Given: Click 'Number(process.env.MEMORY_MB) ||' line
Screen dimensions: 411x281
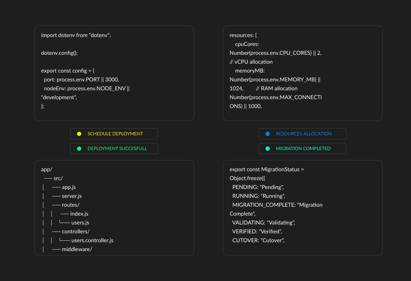Looking at the screenshot, I should [x=275, y=80].
